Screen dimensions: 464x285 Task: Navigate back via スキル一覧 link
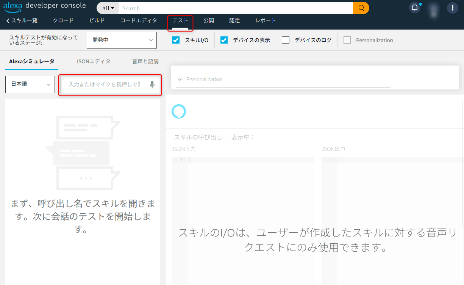24,20
